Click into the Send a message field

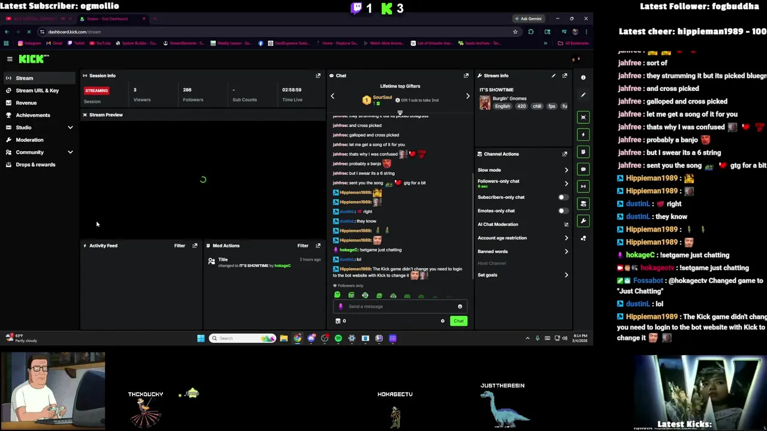[x=400, y=306]
